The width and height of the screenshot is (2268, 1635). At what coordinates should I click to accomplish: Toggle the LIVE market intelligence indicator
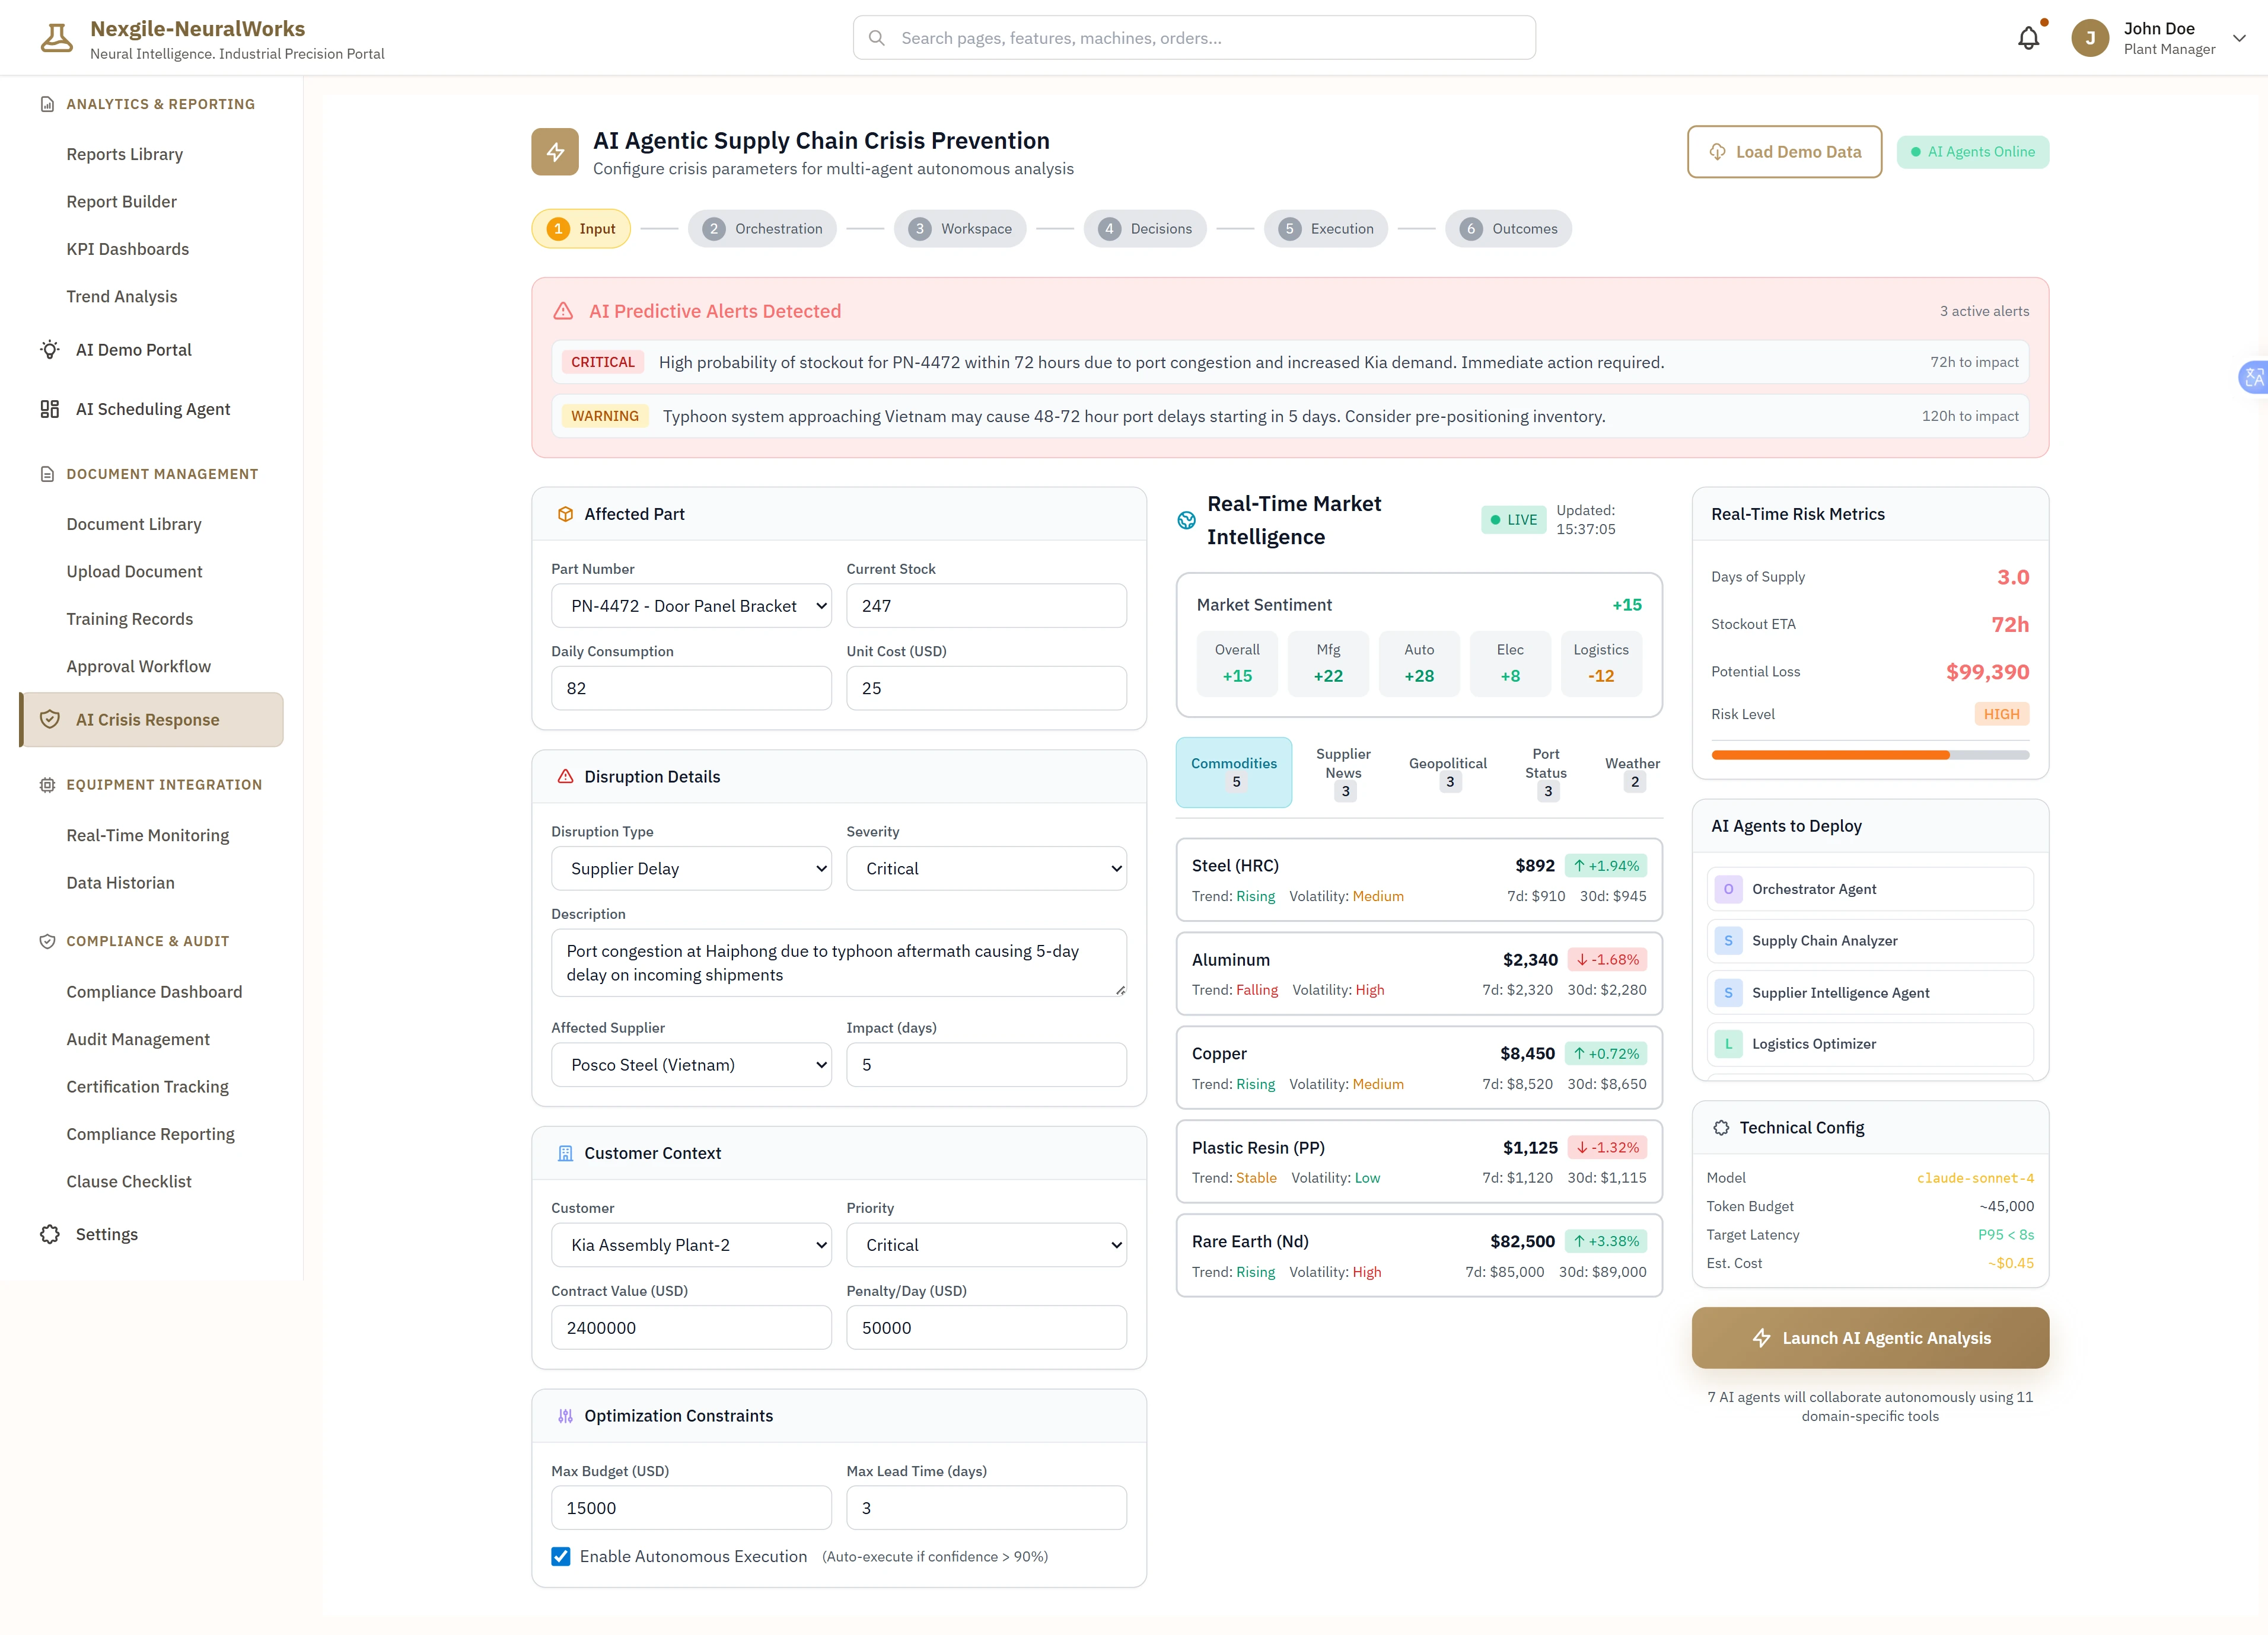pos(1513,520)
